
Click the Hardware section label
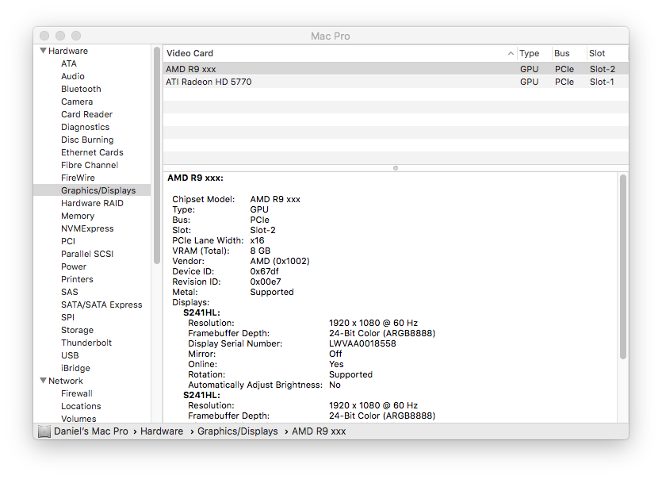pyautogui.click(x=68, y=51)
